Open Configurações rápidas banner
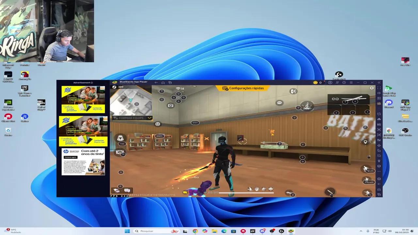Screen dimensions: 418x235 (243, 88)
